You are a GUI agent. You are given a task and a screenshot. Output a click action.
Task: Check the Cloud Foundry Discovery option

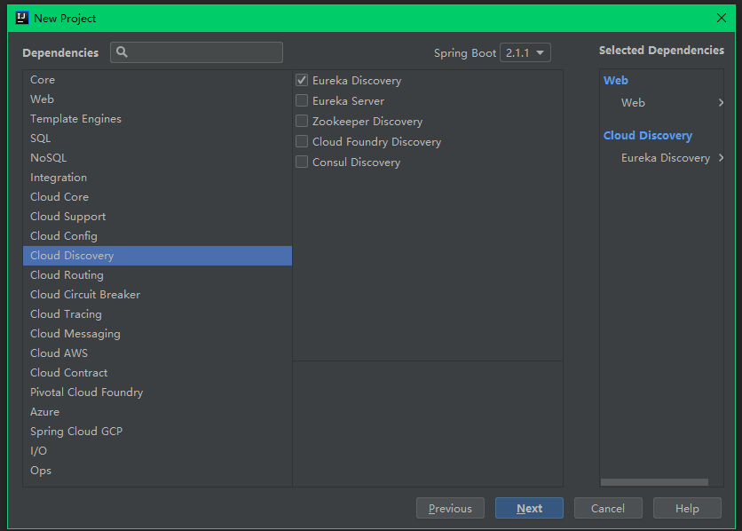coord(302,141)
